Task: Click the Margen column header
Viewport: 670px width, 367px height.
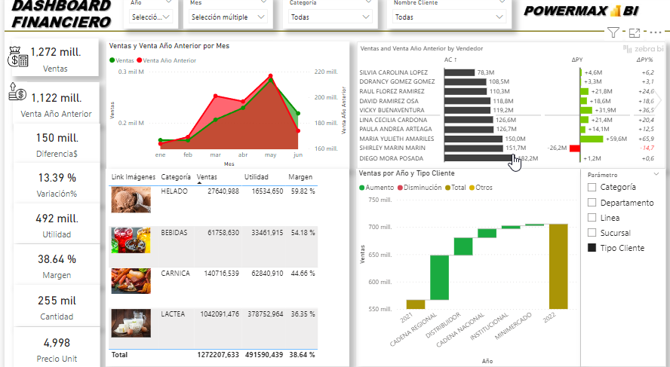Action: click(x=301, y=178)
